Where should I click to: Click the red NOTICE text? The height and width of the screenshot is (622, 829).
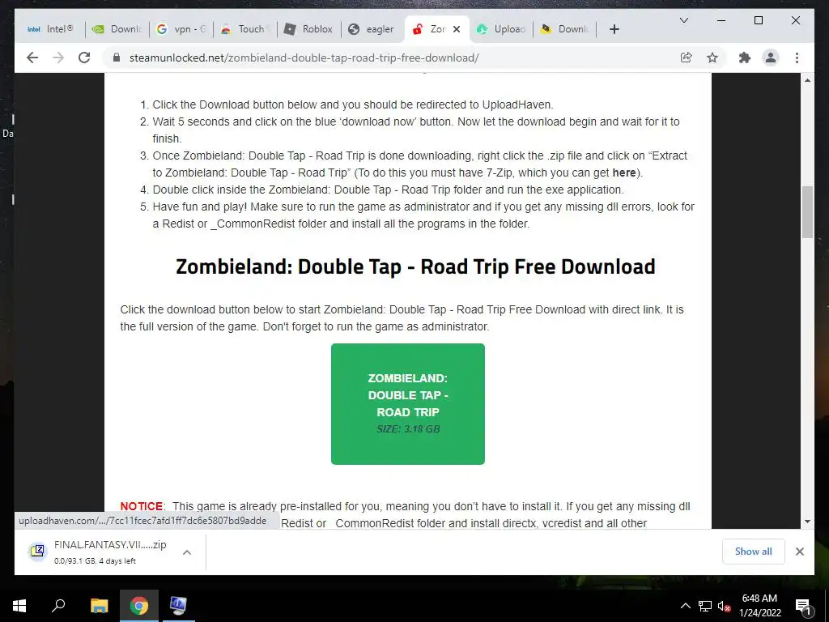click(141, 506)
